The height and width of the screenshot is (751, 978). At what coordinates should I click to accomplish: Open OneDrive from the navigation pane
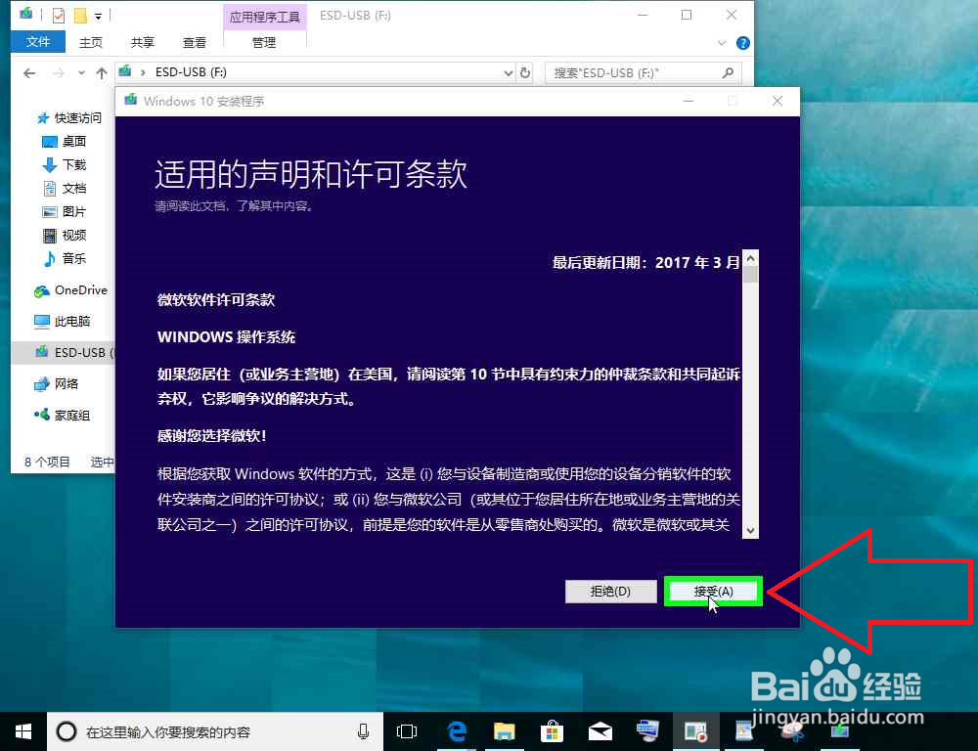71,289
